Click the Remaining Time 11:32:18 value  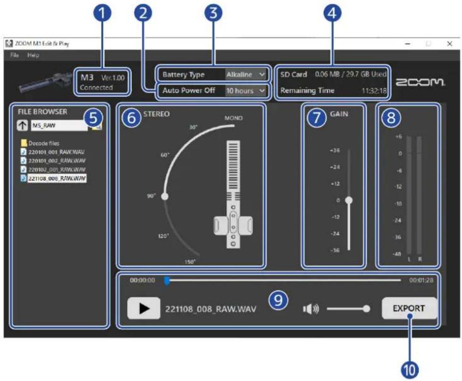374,91
